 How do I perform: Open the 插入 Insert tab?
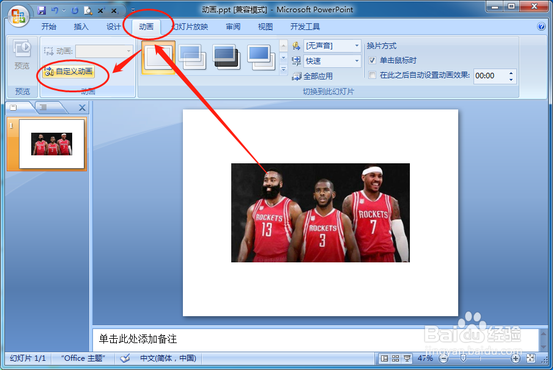pyautogui.click(x=81, y=26)
